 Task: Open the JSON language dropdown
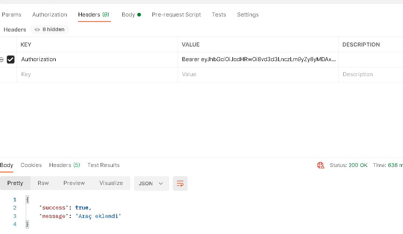(x=151, y=183)
